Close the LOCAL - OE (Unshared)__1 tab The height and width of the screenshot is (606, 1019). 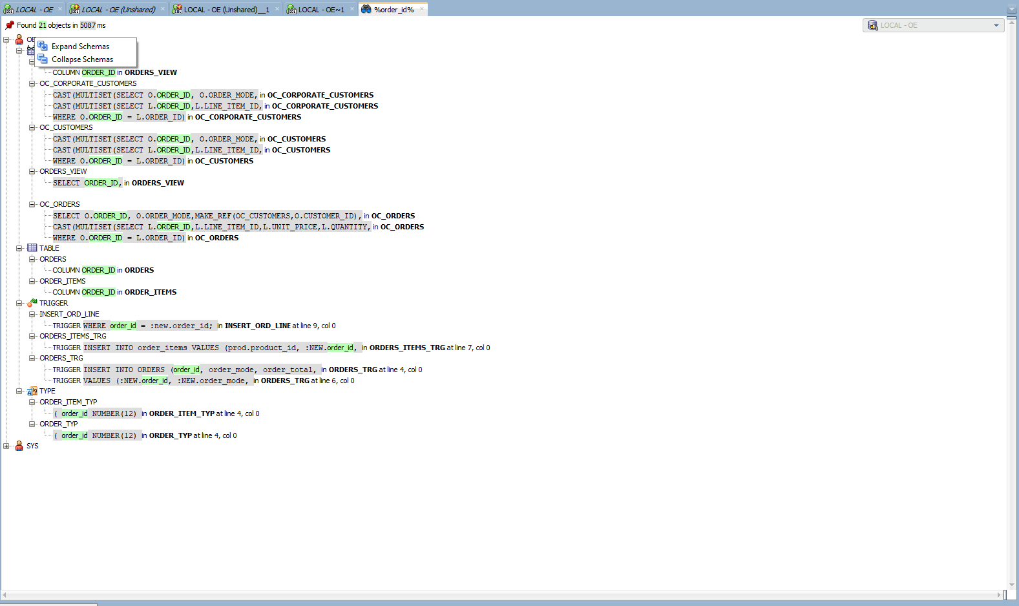coord(277,9)
